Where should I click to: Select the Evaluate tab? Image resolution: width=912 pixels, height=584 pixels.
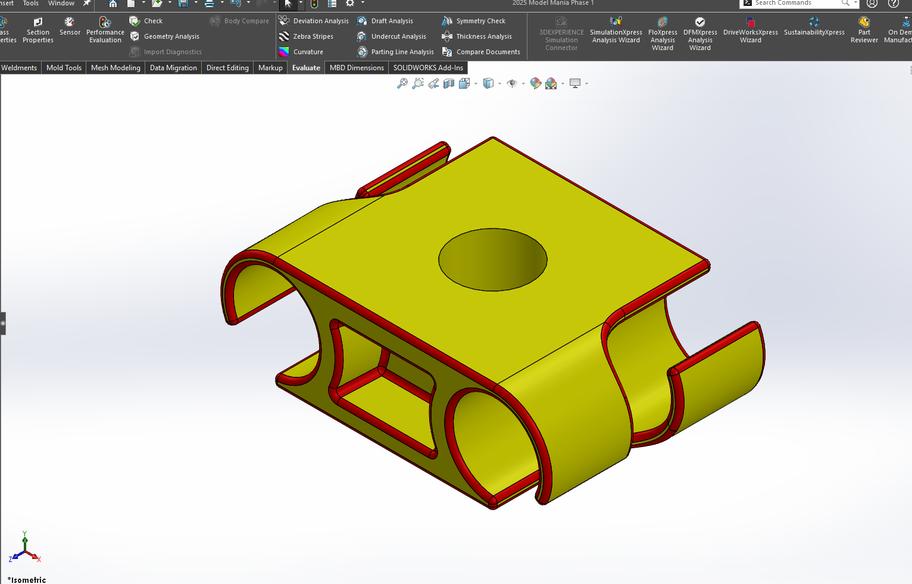tap(306, 68)
